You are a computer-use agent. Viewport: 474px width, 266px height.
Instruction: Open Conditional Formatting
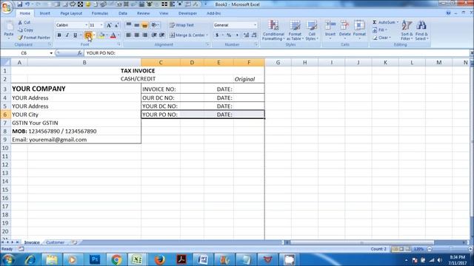273,30
